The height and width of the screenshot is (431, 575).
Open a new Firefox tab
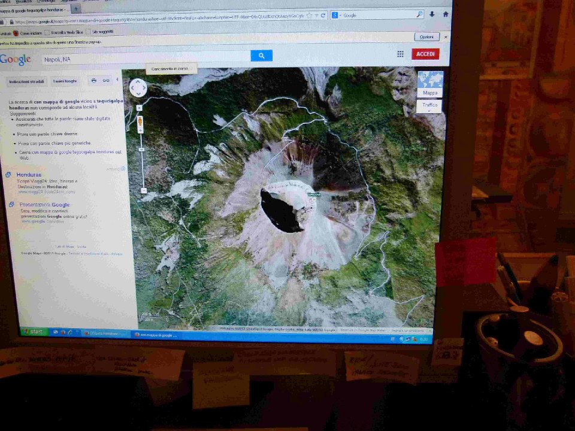pos(76,8)
